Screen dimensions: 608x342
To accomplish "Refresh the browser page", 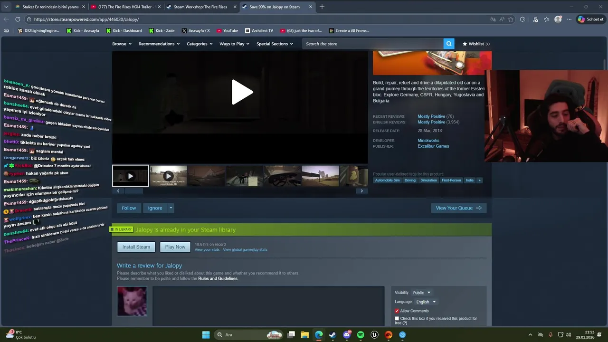I will (18, 19).
